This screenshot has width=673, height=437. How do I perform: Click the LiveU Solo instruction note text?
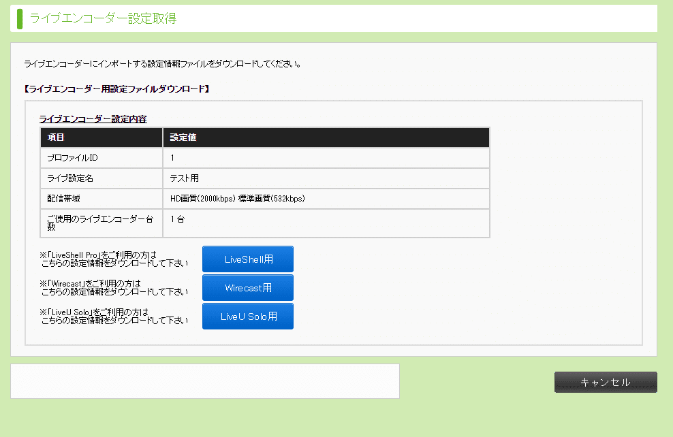pos(114,316)
